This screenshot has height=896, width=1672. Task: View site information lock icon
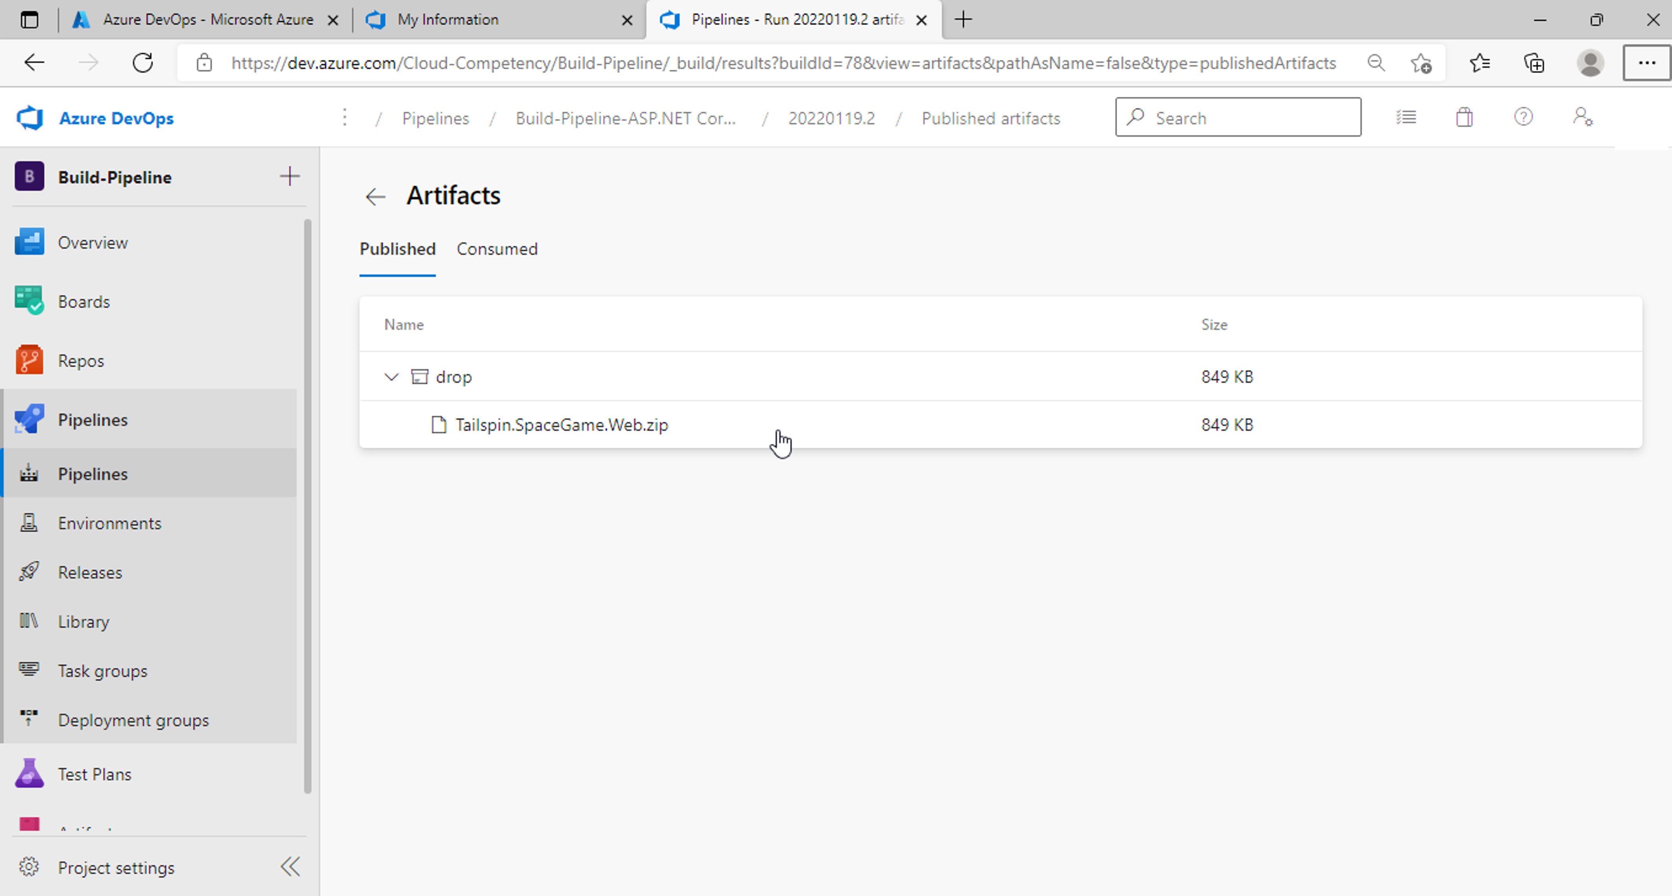(x=204, y=63)
